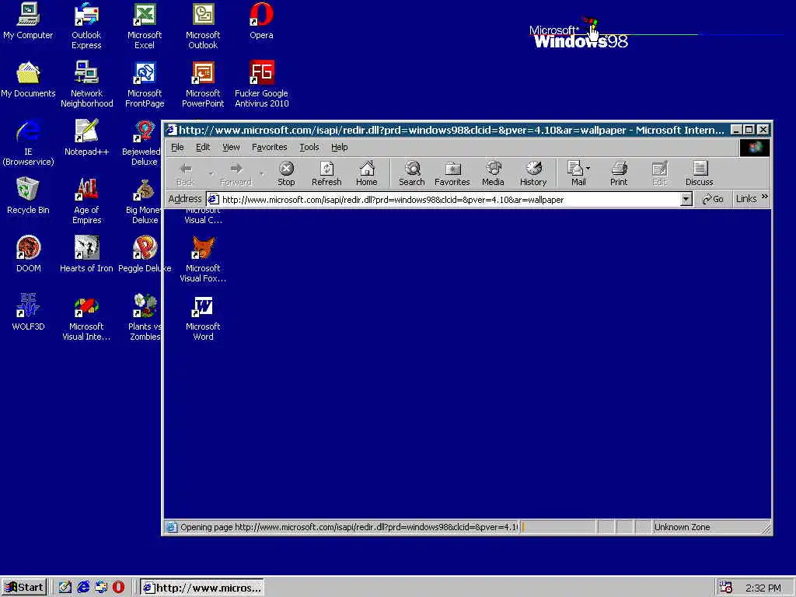Click the Stop button in IE toolbar
Viewport: 796px width, 597px height.
click(x=286, y=173)
